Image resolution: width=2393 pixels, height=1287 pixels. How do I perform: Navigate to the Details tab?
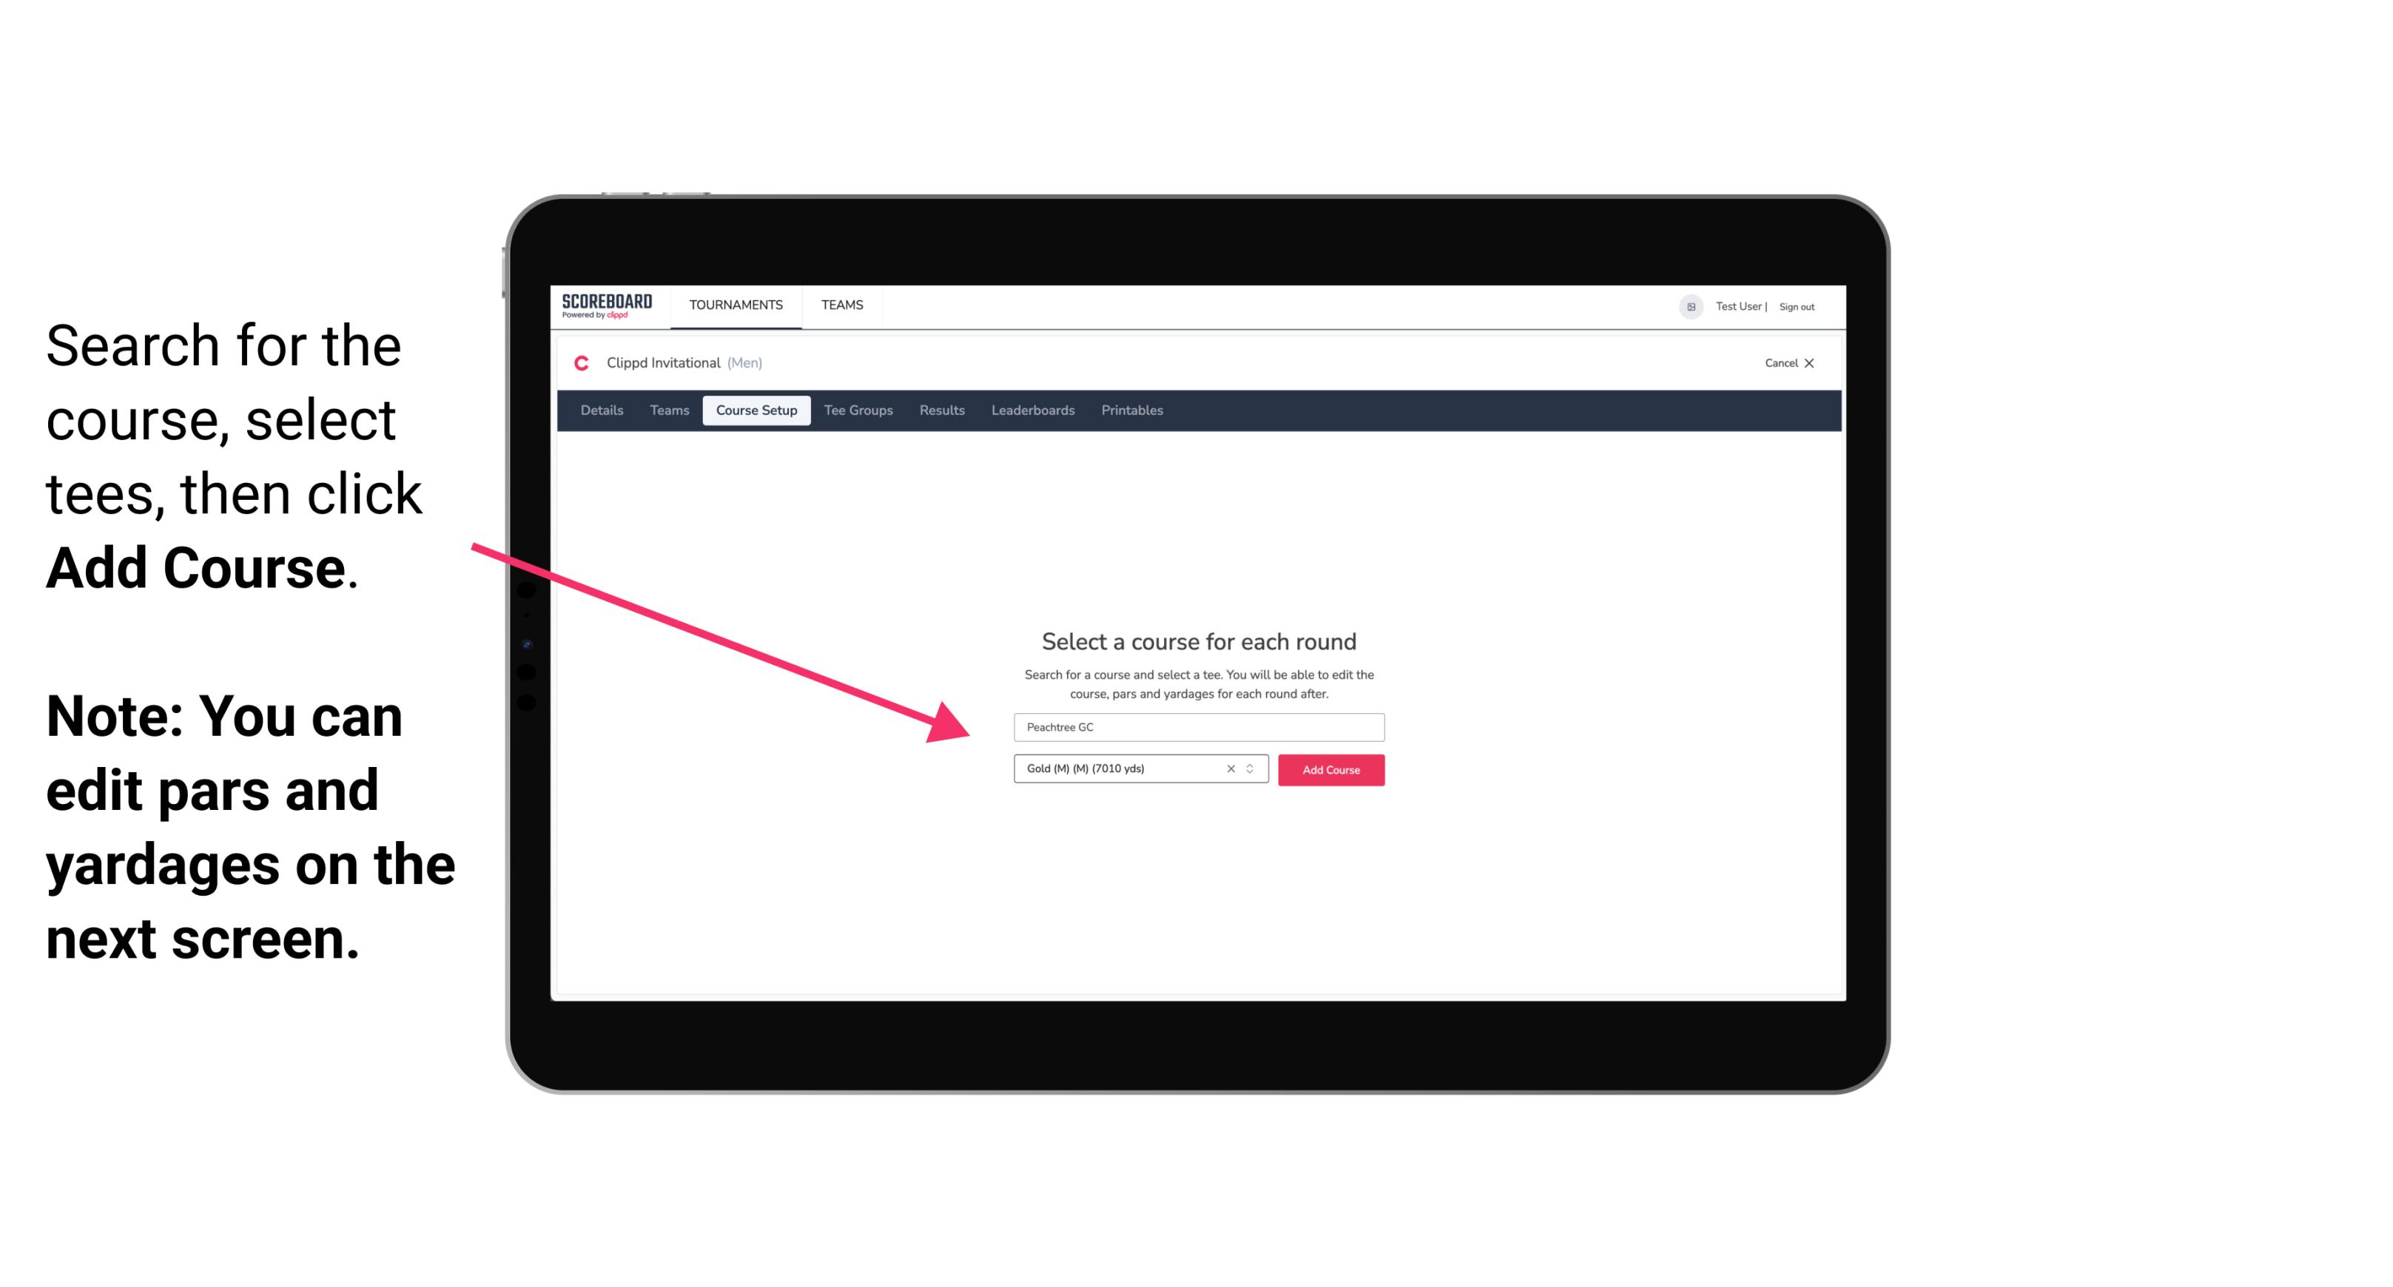coord(599,411)
